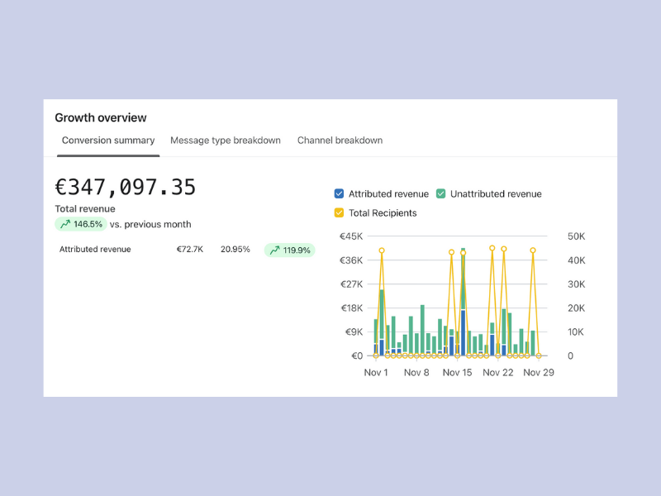
Task: Switch to the Conversion summary tab
Action: (108, 141)
